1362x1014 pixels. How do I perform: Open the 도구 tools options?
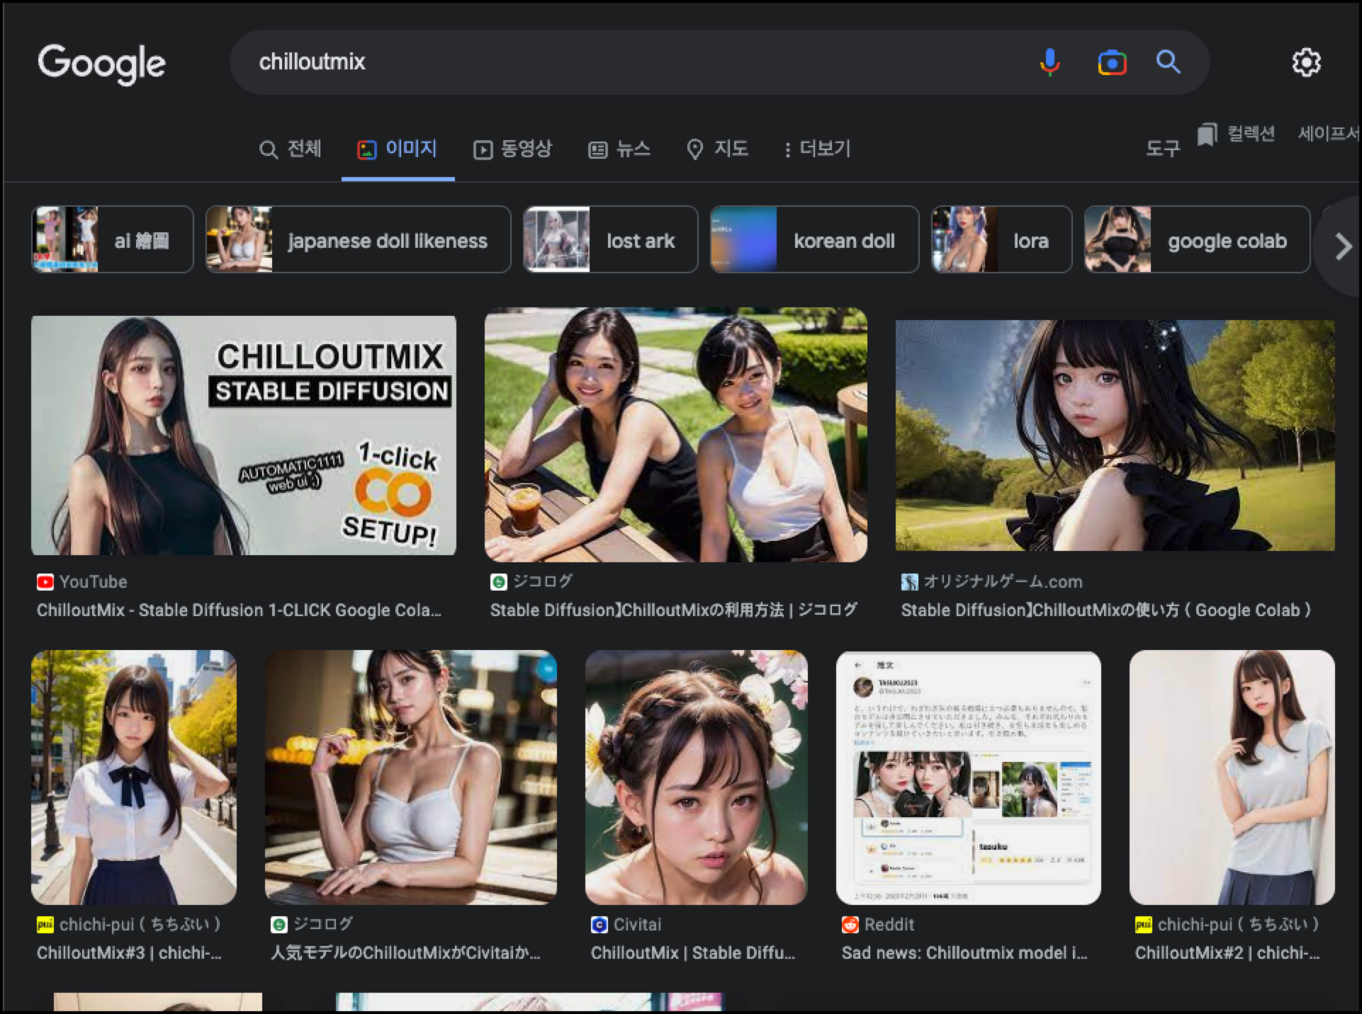coord(1162,148)
